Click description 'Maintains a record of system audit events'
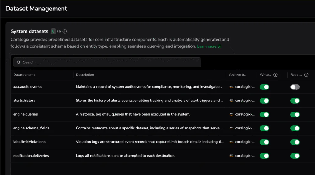Viewport: 315px width, 175px height. (149, 87)
